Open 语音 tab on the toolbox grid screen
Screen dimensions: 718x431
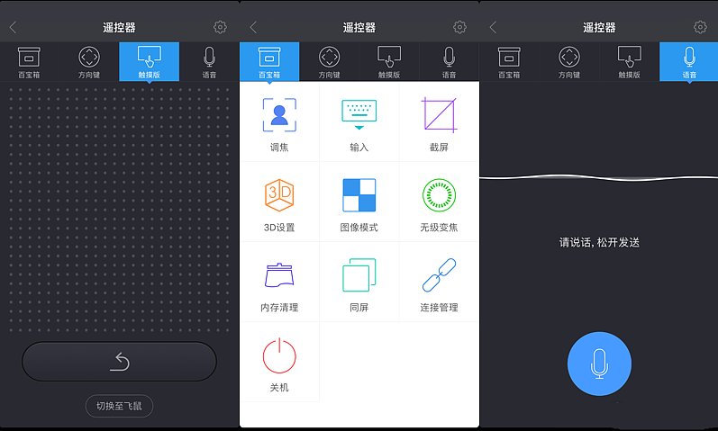tap(449, 61)
